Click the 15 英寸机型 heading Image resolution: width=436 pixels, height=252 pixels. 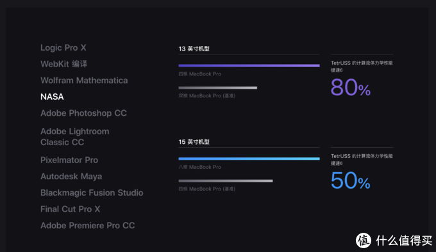point(194,142)
